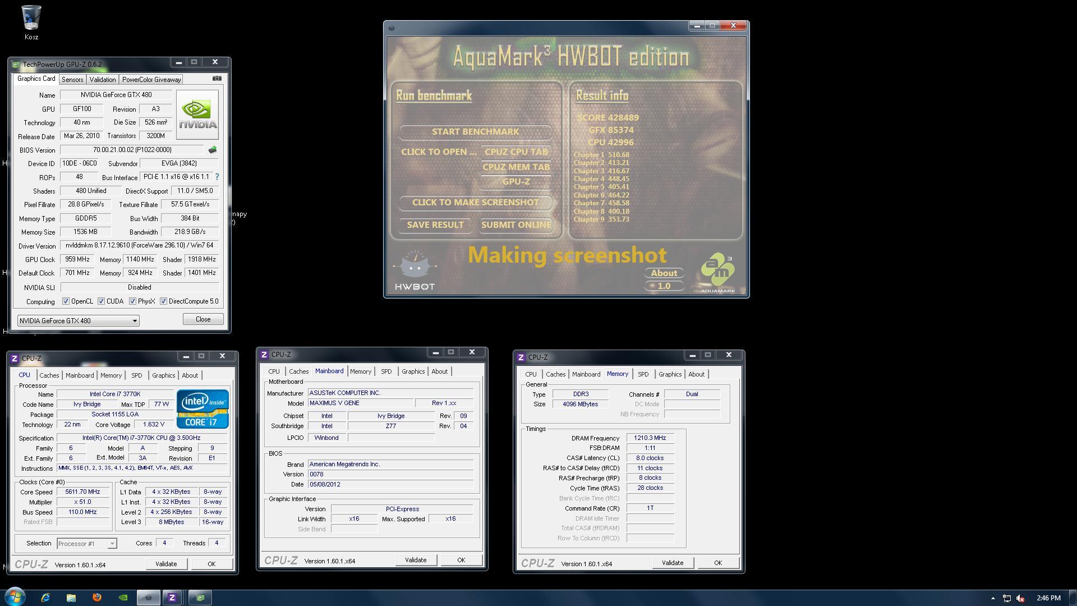This screenshot has width=1077, height=606.
Task: Open Caches tab in the CPU-Z processor window
Action: [x=49, y=375]
